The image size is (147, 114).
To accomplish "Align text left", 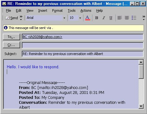I will (x=120, y=18).
